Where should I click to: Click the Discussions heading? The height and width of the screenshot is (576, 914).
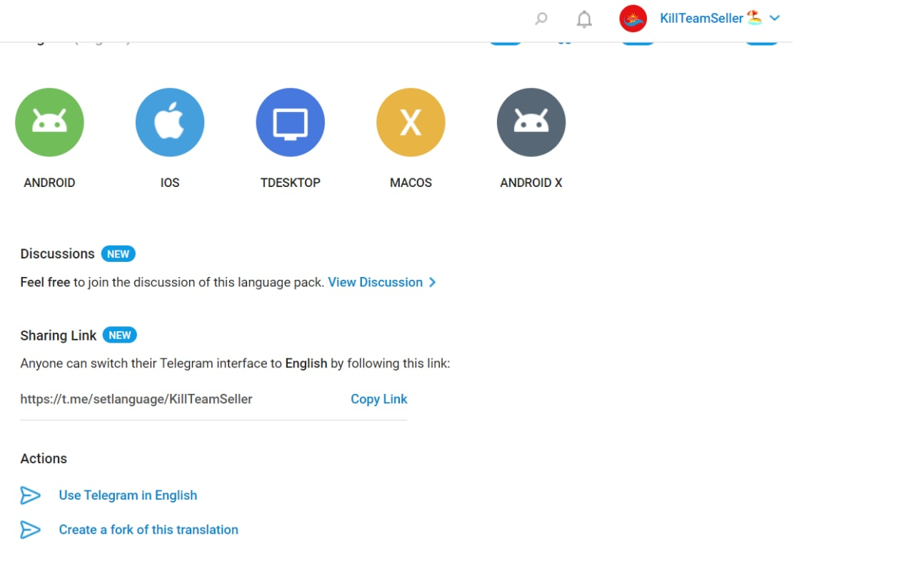point(57,254)
